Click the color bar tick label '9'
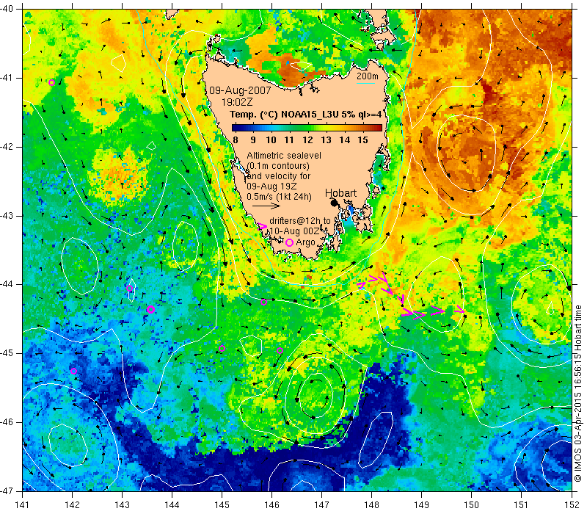This screenshot has width=587, height=514. point(253,140)
